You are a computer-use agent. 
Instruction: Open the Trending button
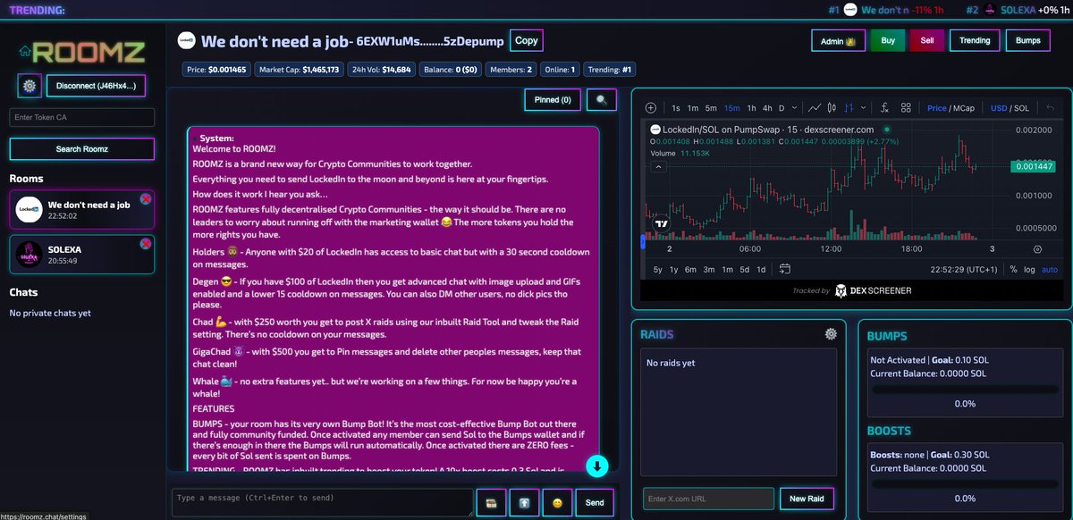(975, 40)
